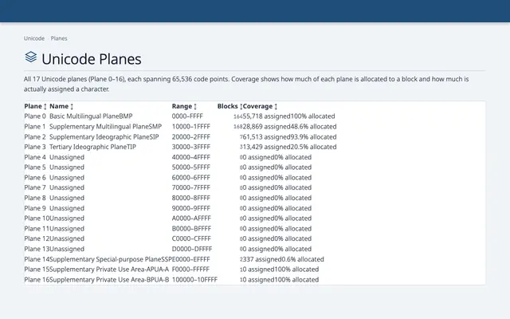Sort by the Coverage column arrow icon
Image resolution: width=510 pixels, height=319 pixels.
click(x=276, y=106)
